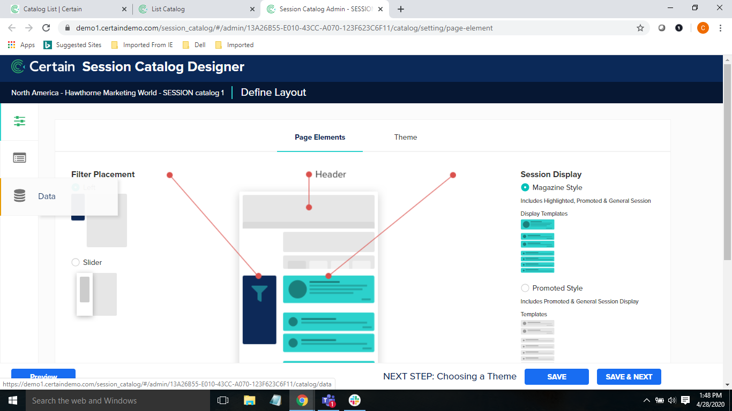The image size is (732, 411).
Task: Click the browser address bar URL
Action: [x=284, y=28]
